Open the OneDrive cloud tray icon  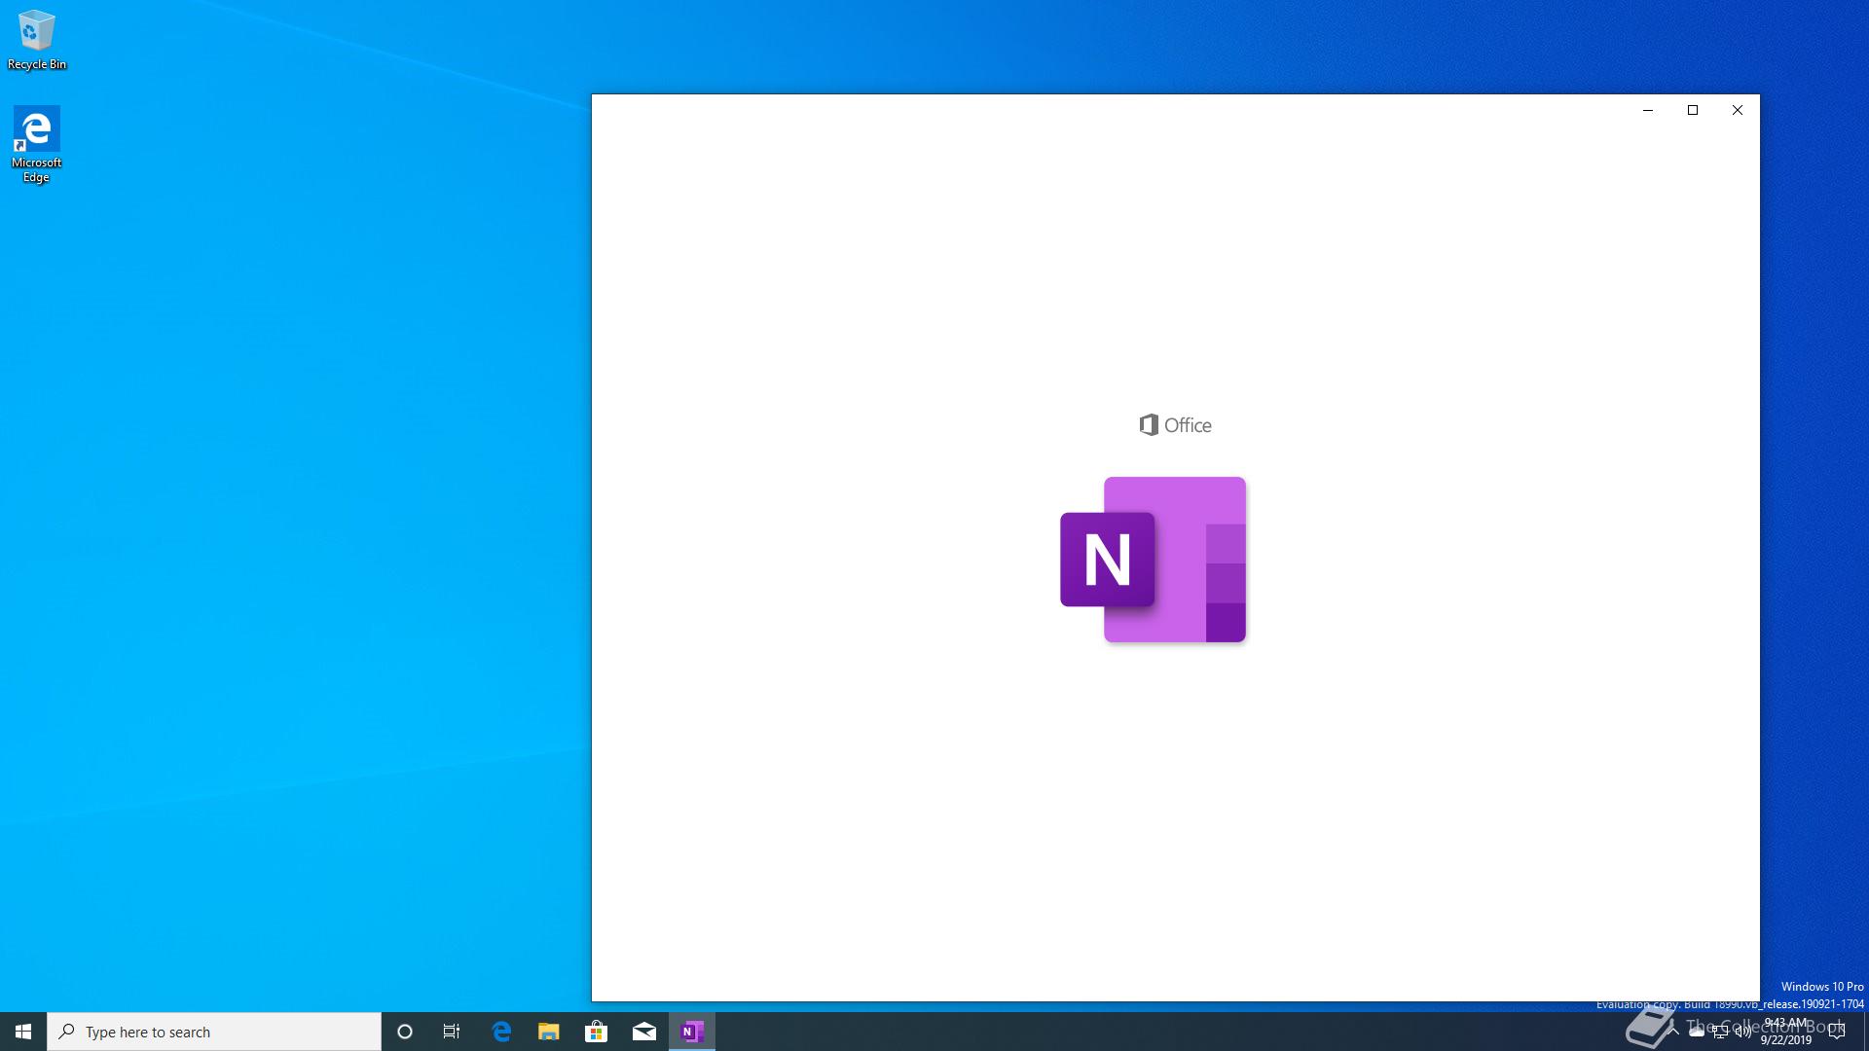point(1697,1032)
